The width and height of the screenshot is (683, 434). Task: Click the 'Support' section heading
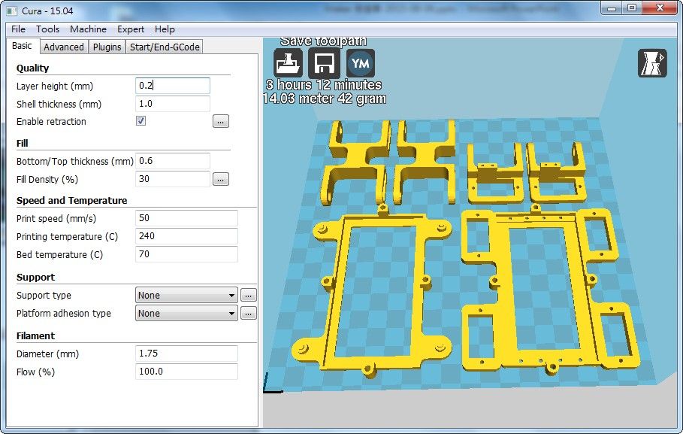(36, 278)
